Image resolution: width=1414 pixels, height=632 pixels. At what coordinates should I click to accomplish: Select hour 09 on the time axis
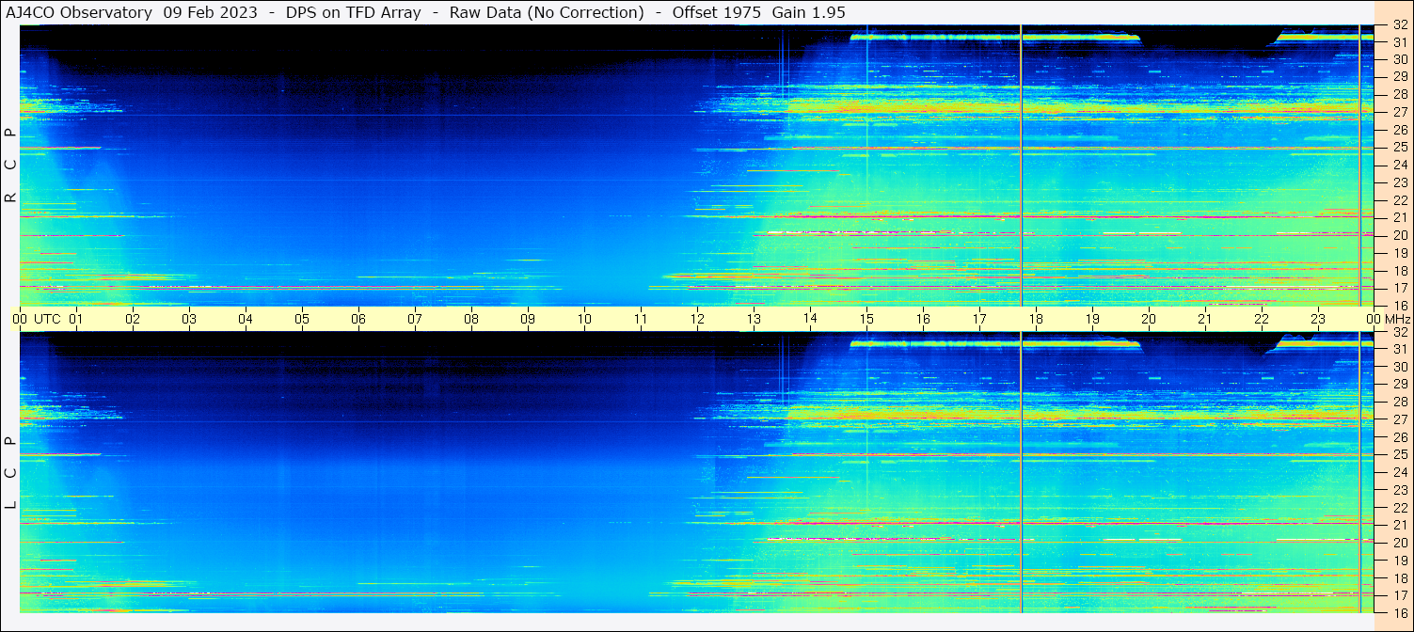(x=528, y=319)
